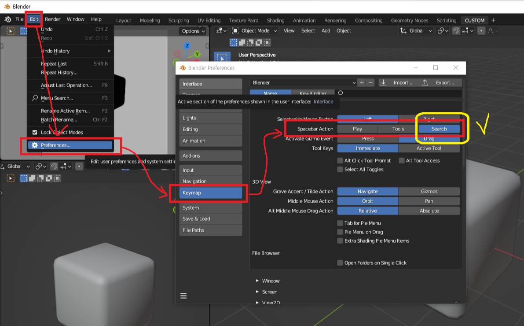
Task: Enable Select All Toggles checkbox
Action: [x=340, y=169]
